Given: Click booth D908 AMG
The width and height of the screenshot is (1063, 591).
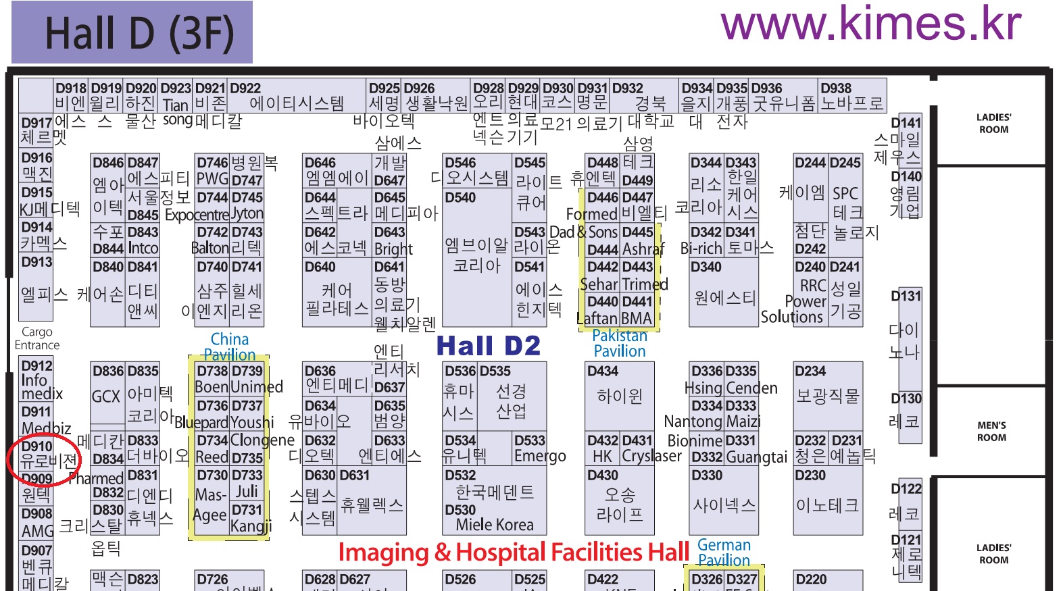Looking at the screenshot, I should click(x=36, y=522).
